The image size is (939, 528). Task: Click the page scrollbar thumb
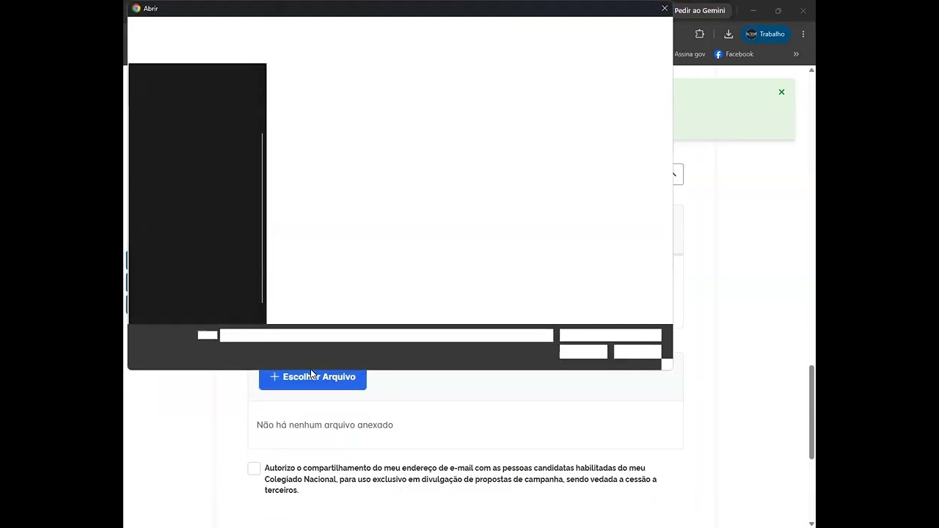pyautogui.click(x=811, y=412)
